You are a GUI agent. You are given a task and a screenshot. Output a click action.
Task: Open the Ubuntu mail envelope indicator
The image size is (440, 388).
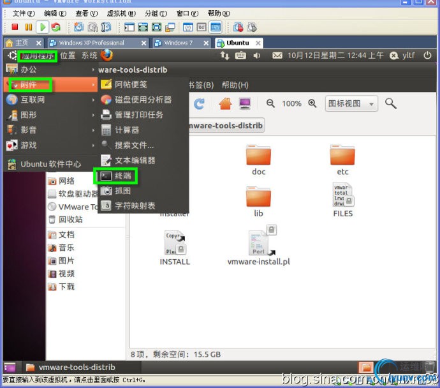pos(277,56)
